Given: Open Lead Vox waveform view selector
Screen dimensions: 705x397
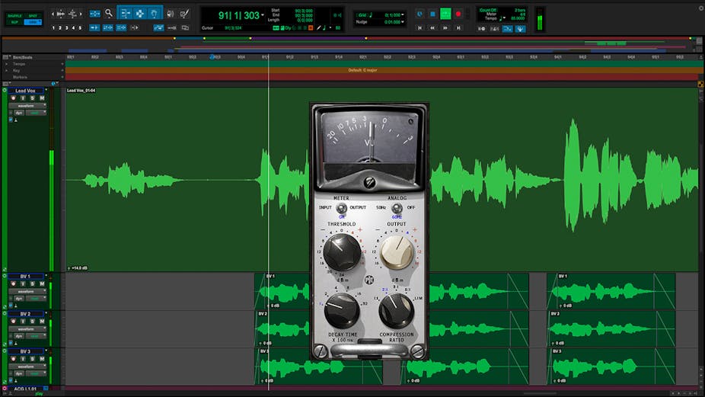Looking at the screenshot, I should pos(27,105).
